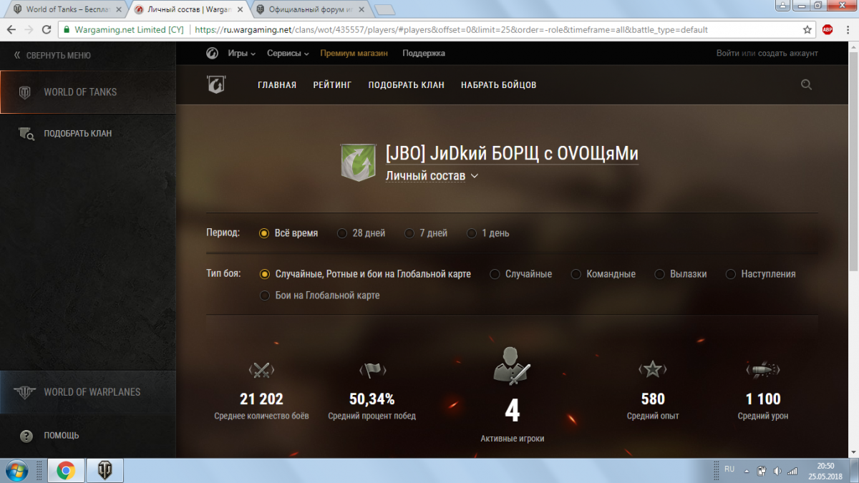Click the Chrome taskbar icon
This screenshot has height=483, width=859.
click(66, 471)
